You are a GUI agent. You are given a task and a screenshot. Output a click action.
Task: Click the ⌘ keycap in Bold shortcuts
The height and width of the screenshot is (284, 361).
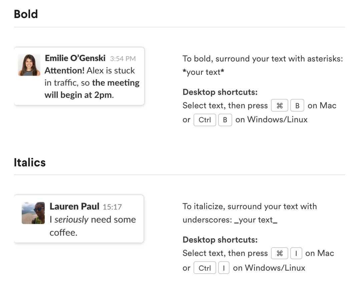click(x=280, y=106)
